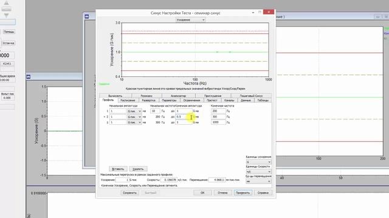The image size is (389, 218).
Task: Click the lower graph window's title icon
Action: click(x=29, y=77)
